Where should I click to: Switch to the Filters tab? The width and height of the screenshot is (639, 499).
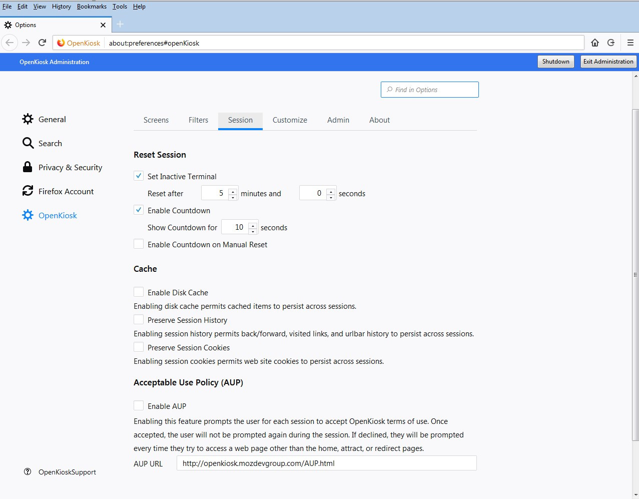(199, 120)
